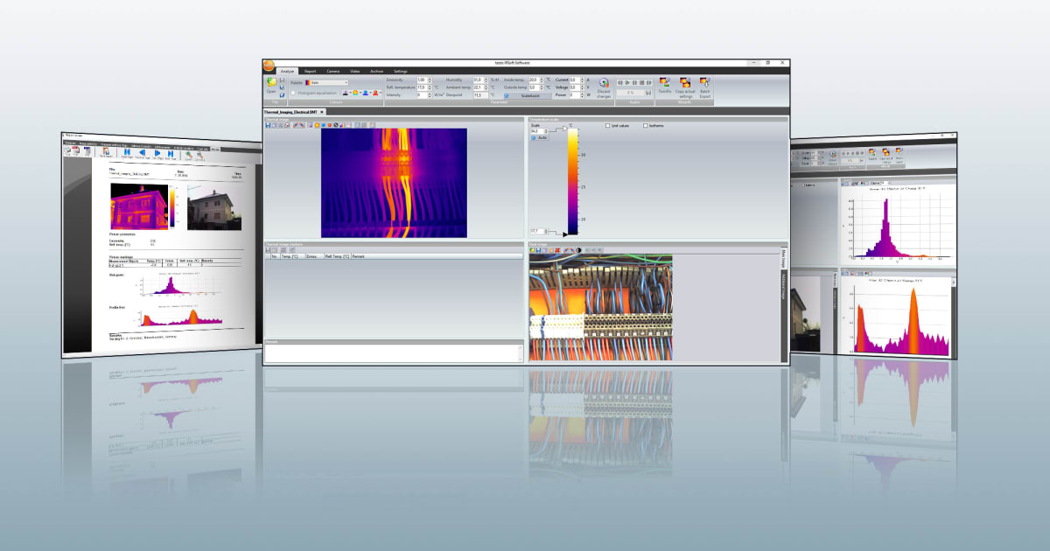Click the testo logo application button
Image resolution: width=1050 pixels, height=551 pixels.
pos(269,63)
